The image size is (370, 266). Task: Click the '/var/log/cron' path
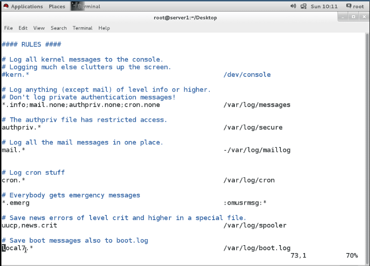pyautogui.click(x=249, y=180)
